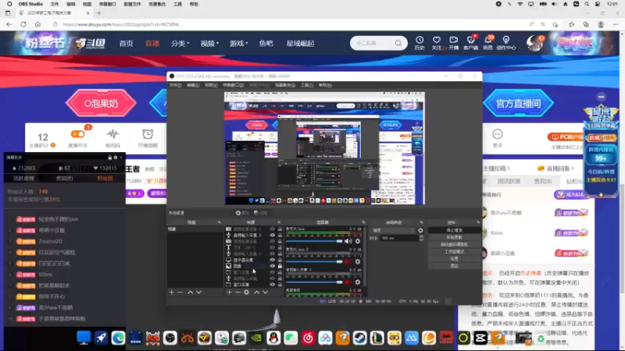Click the OBS add scene plus icon

(x=171, y=292)
